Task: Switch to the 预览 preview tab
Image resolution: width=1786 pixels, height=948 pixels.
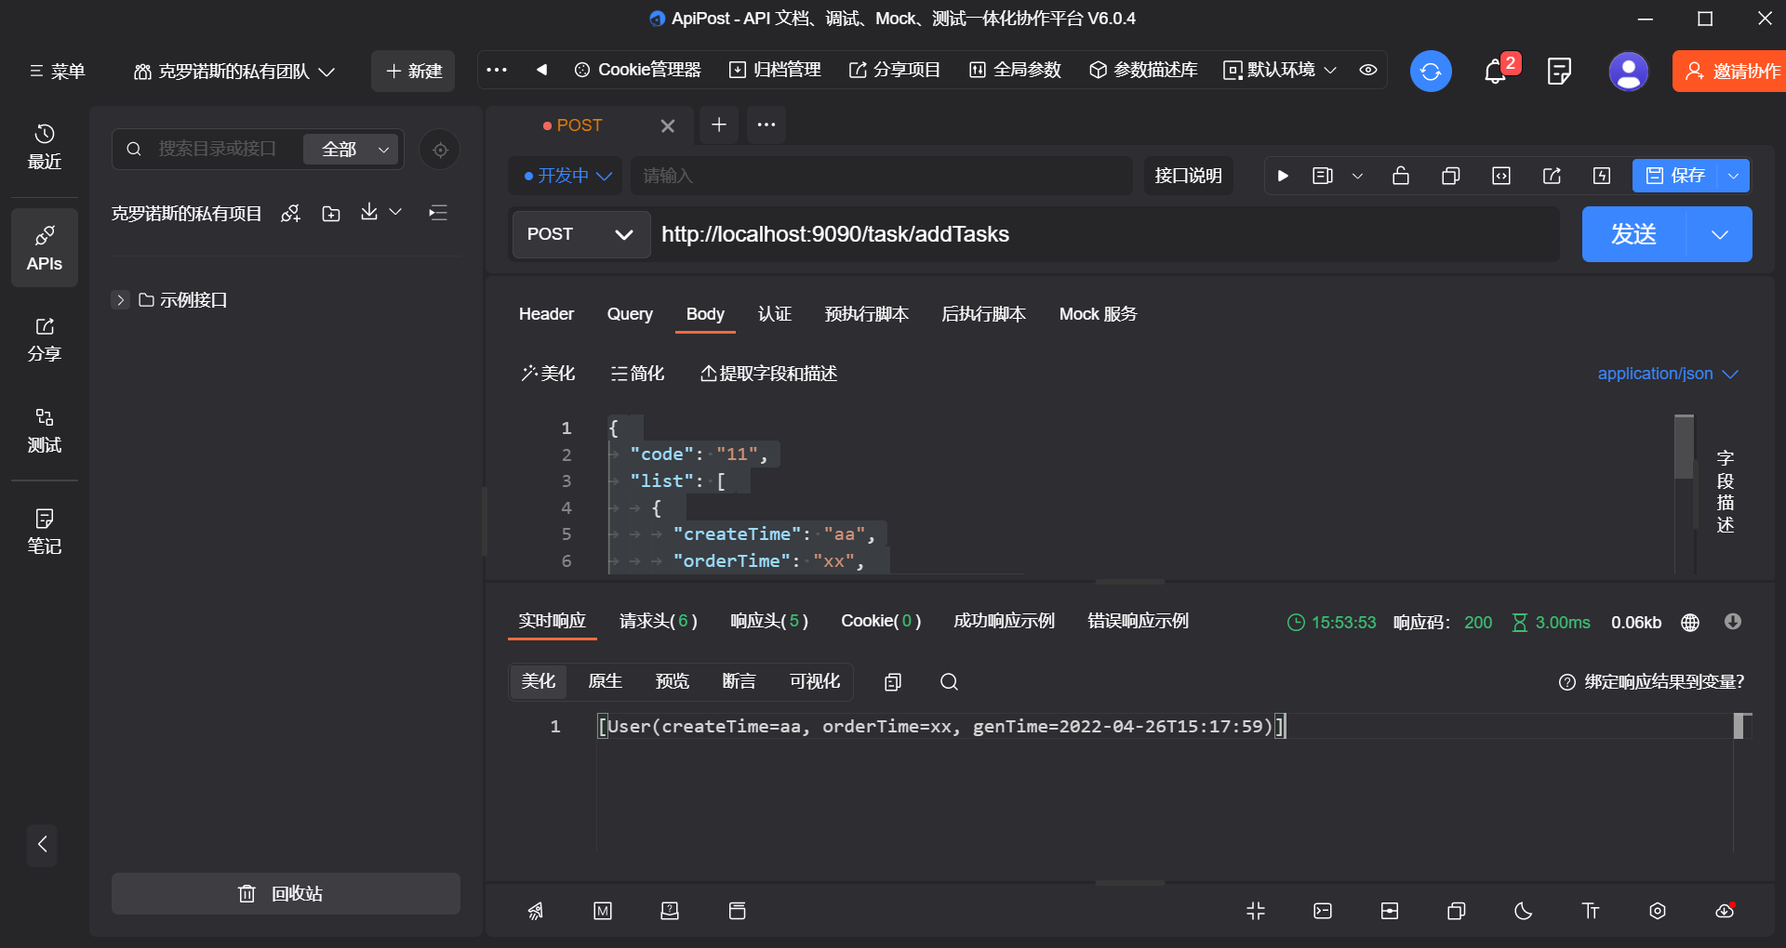Action: pos(673,681)
